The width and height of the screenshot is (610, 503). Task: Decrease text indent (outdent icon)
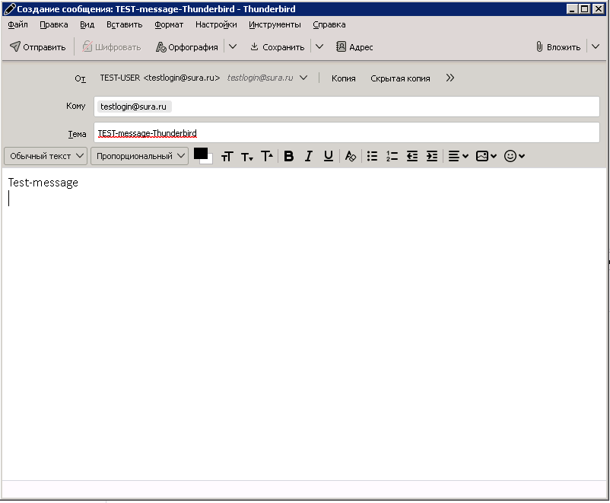click(x=412, y=156)
